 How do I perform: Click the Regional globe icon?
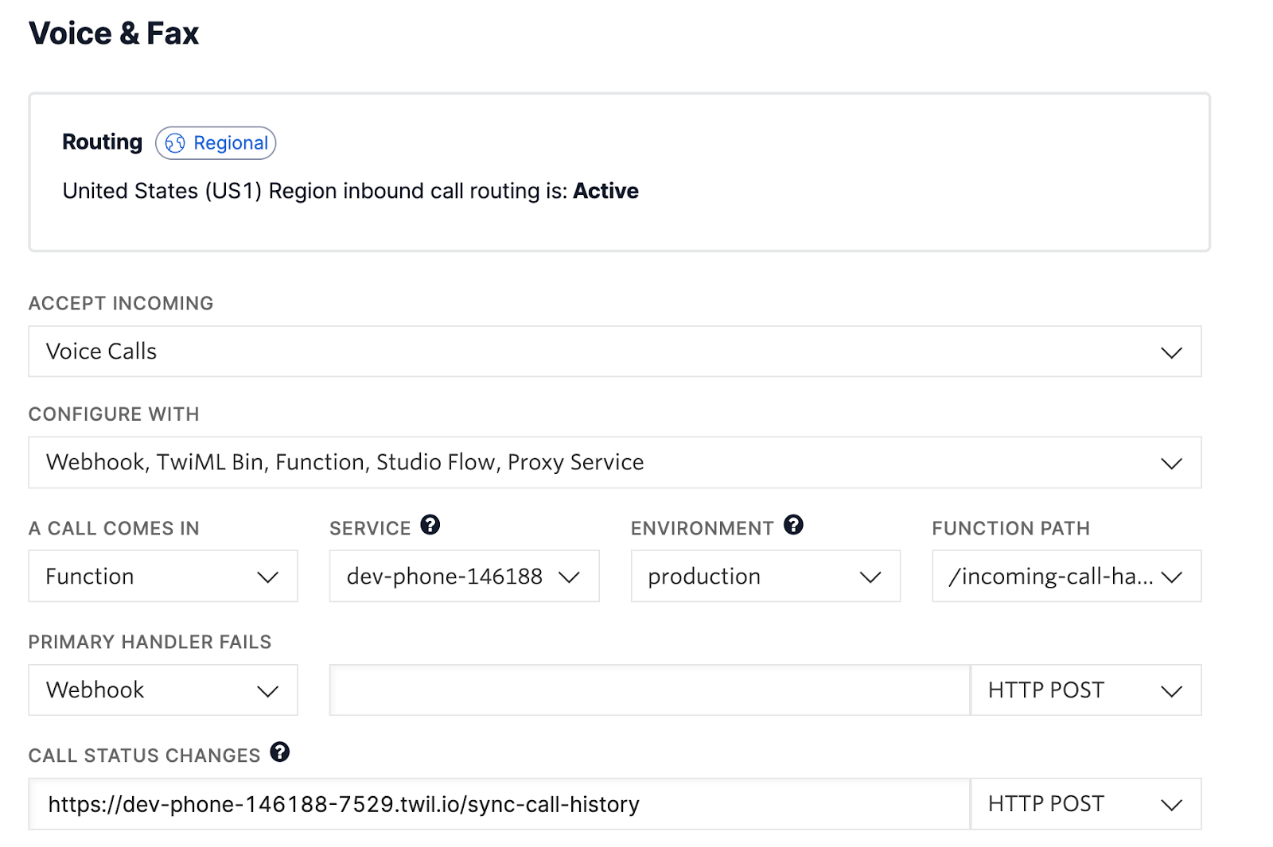point(175,143)
